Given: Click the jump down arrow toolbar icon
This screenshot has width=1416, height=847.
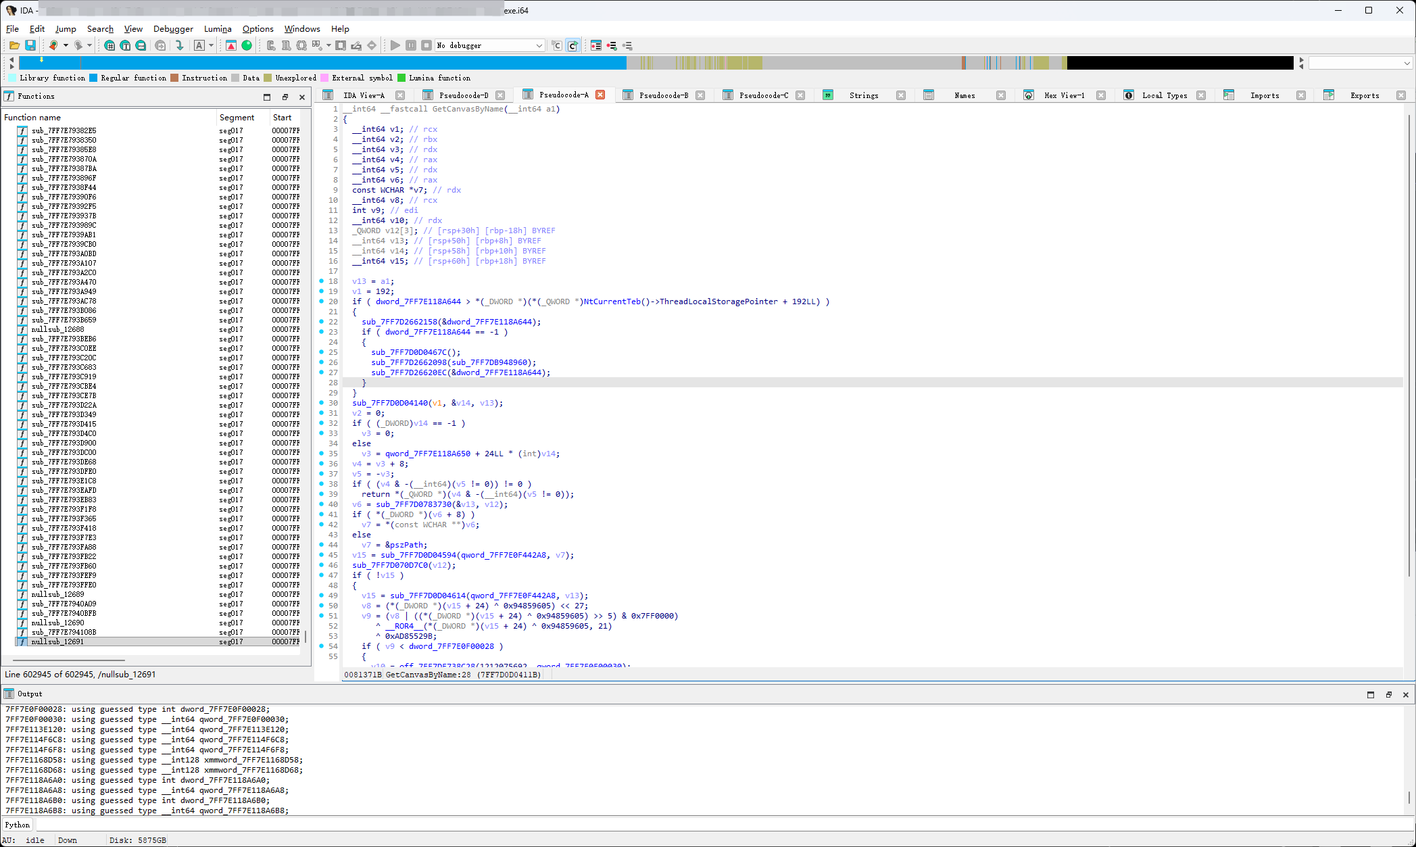Looking at the screenshot, I should point(179,45).
